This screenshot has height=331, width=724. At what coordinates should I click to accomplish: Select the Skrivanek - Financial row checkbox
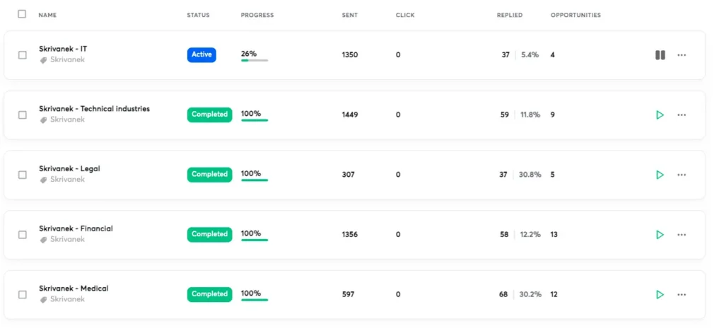pyautogui.click(x=23, y=234)
